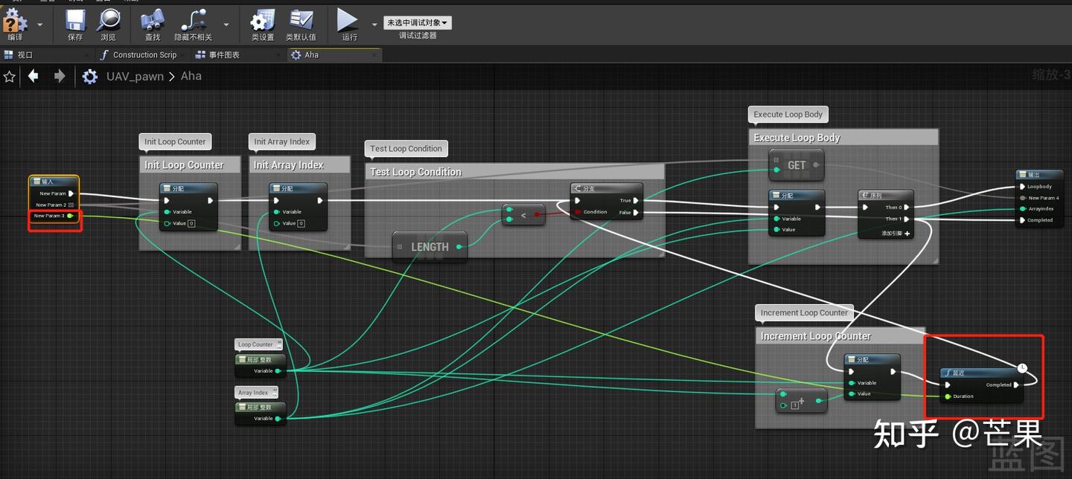Click the New Param 4 pin
This screenshot has height=479, width=1072.
1023,198
